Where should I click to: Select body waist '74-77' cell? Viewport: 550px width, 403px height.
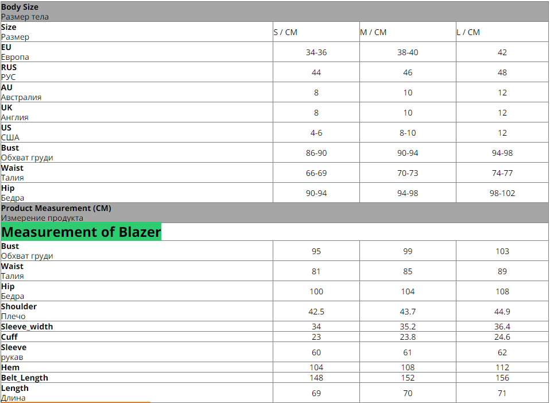tap(502, 173)
